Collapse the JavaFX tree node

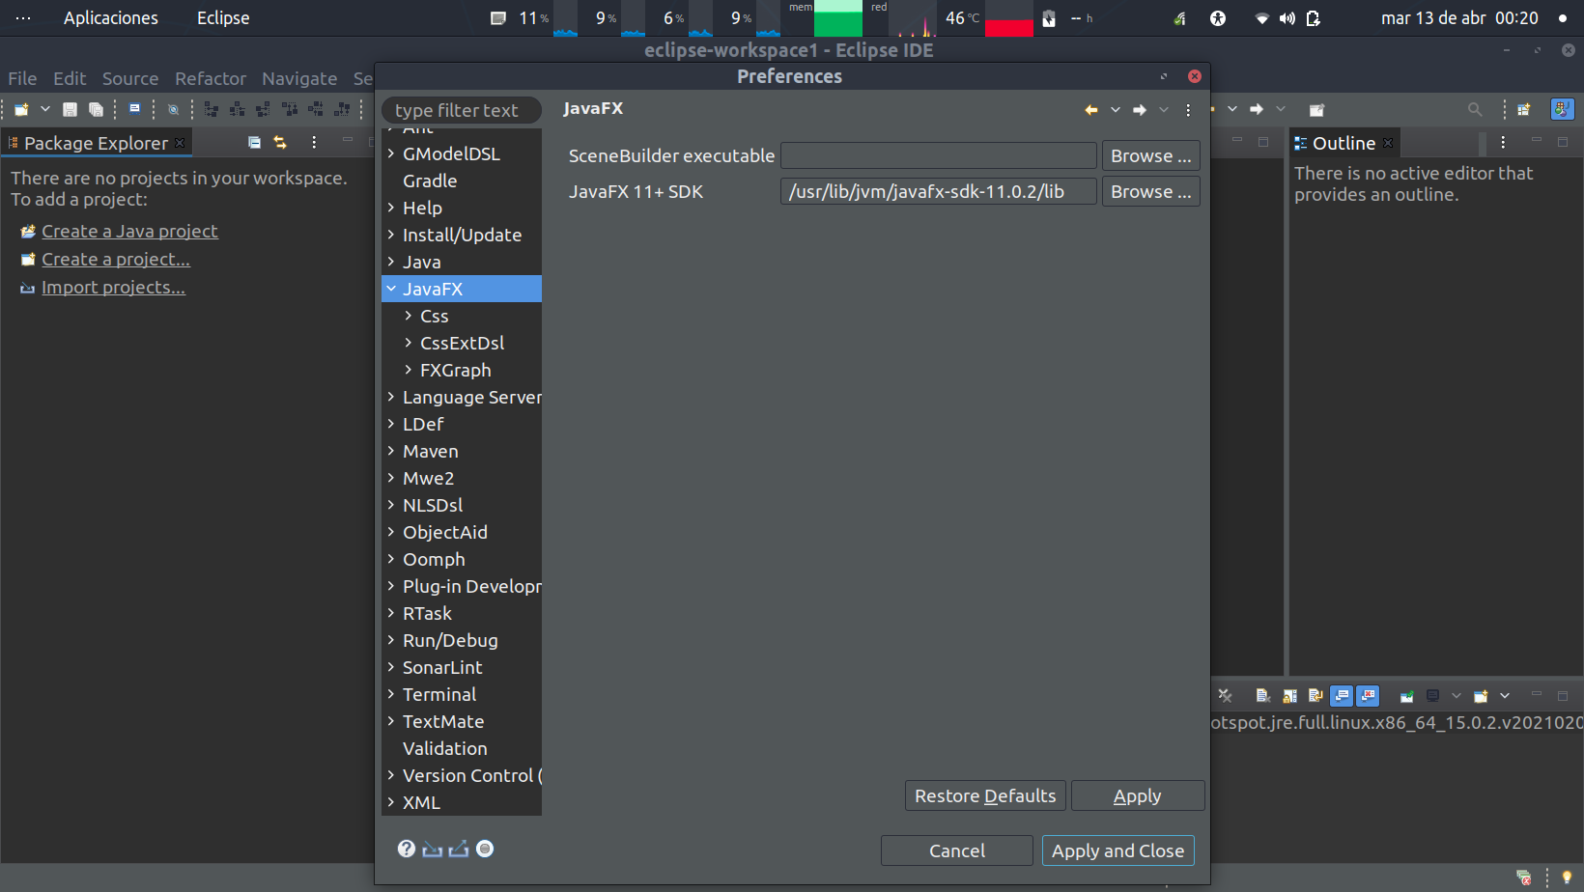[x=391, y=289]
